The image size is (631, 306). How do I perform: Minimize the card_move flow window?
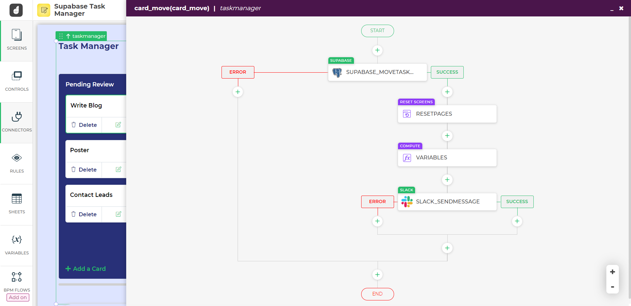tap(612, 9)
